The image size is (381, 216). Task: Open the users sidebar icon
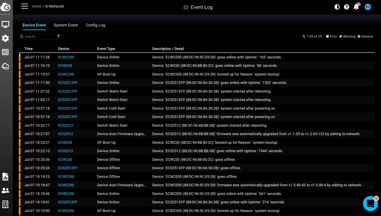[x=5, y=191]
